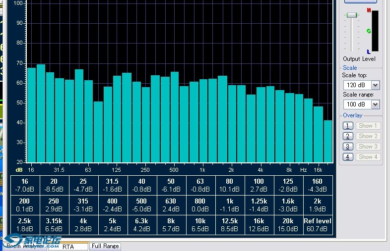Select the RTA tab
This screenshot has width=390, height=251.
(68, 247)
